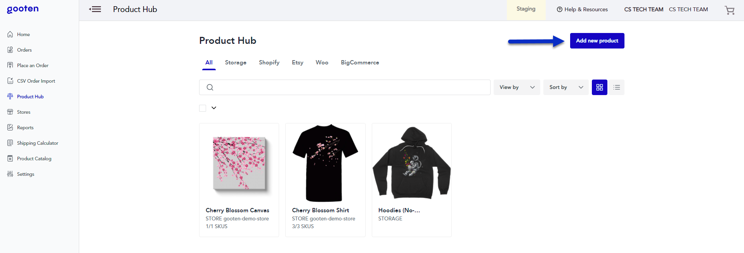Screen dimensions: 744x253
Task: Open the Hoodies product thumbnail
Action: [x=411, y=163]
